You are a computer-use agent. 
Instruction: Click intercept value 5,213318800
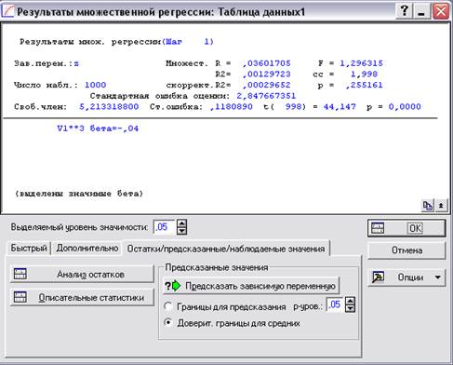coord(109,107)
